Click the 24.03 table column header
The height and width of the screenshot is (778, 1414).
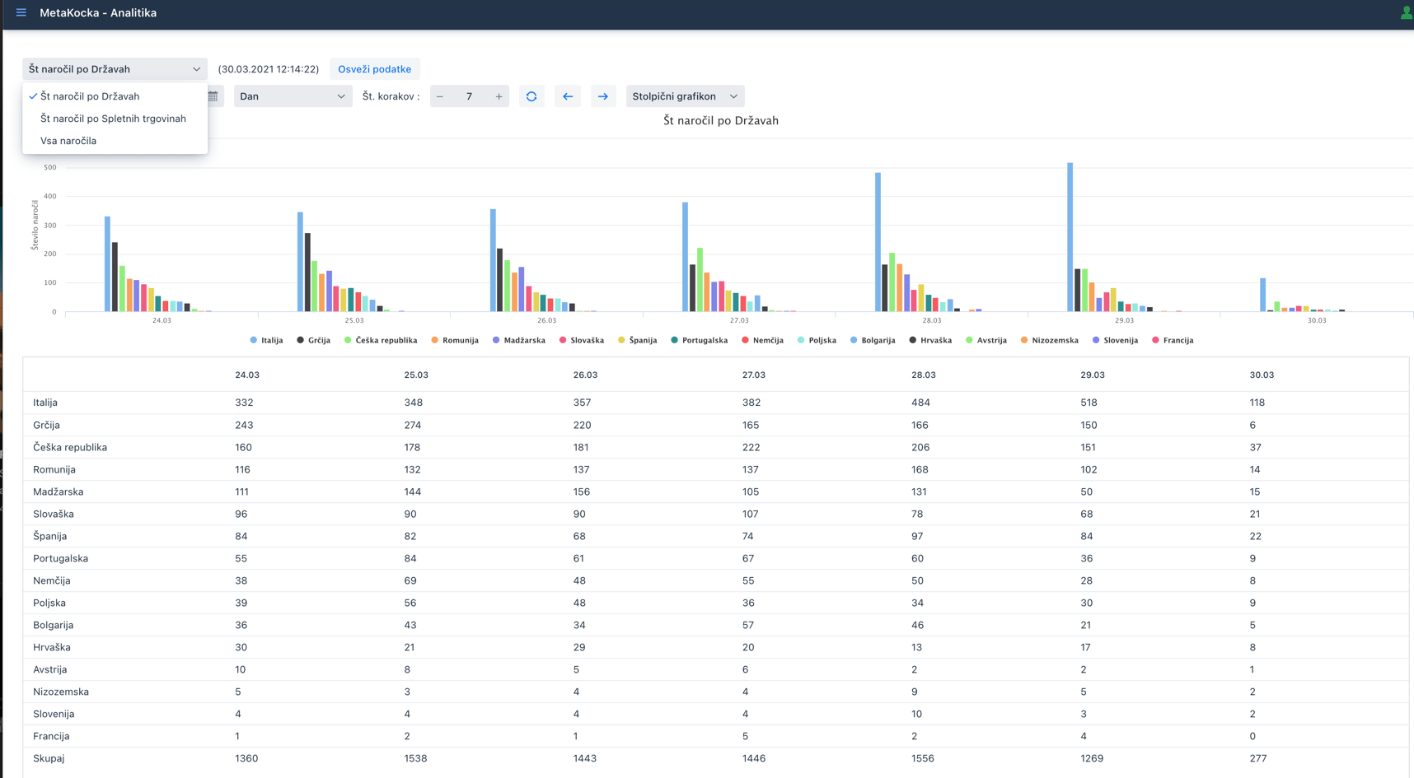point(247,375)
